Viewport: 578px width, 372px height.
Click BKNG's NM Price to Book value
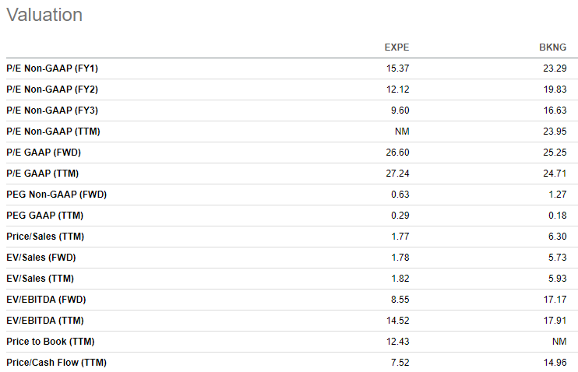(559, 342)
